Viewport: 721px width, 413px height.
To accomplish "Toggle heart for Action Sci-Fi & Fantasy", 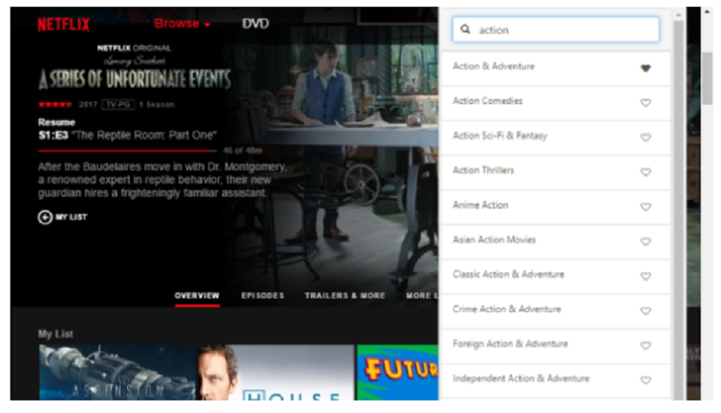I will tap(646, 137).
